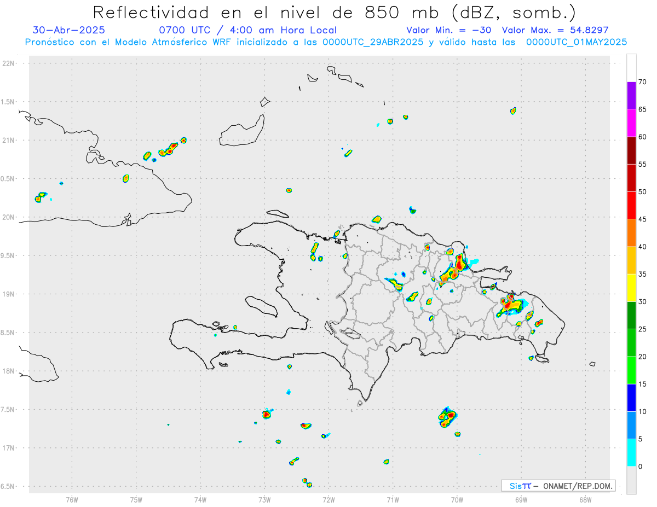Click the '17N' latitude label
The height and width of the screenshot is (507, 657).
point(9,448)
